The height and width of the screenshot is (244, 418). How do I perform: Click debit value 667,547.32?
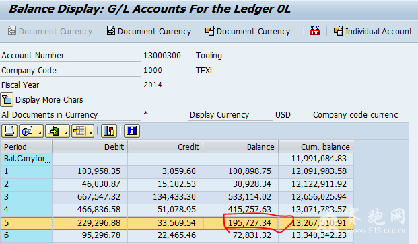coord(99,197)
